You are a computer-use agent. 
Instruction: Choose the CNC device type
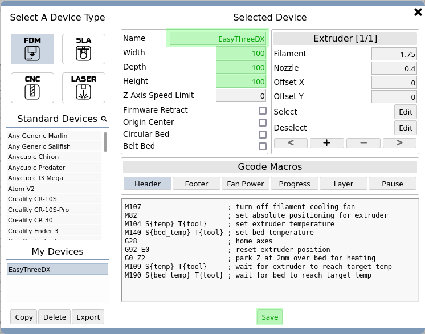click(x=32, y=87)
